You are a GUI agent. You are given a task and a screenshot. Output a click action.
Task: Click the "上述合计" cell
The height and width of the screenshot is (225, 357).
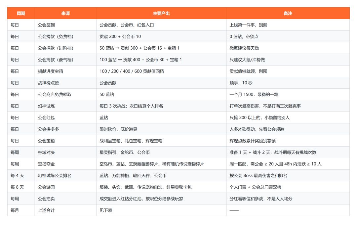65,210
